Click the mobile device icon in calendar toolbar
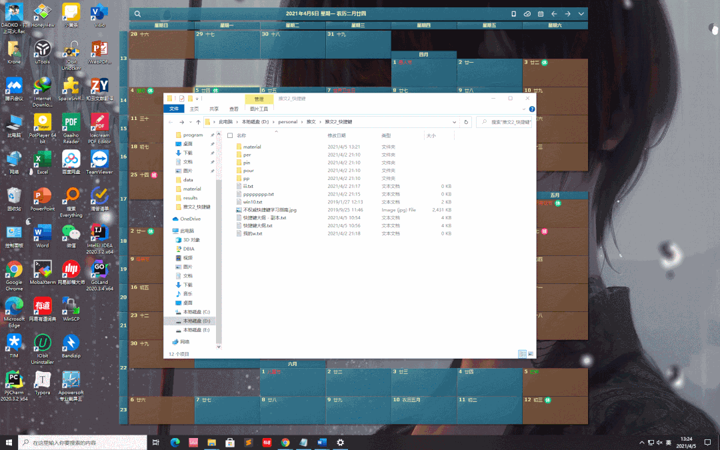This screenshot has height=450, width=720. coord(513,13)
